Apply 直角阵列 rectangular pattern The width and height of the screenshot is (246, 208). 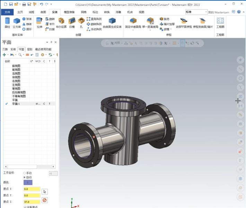(x=94, y=19)
